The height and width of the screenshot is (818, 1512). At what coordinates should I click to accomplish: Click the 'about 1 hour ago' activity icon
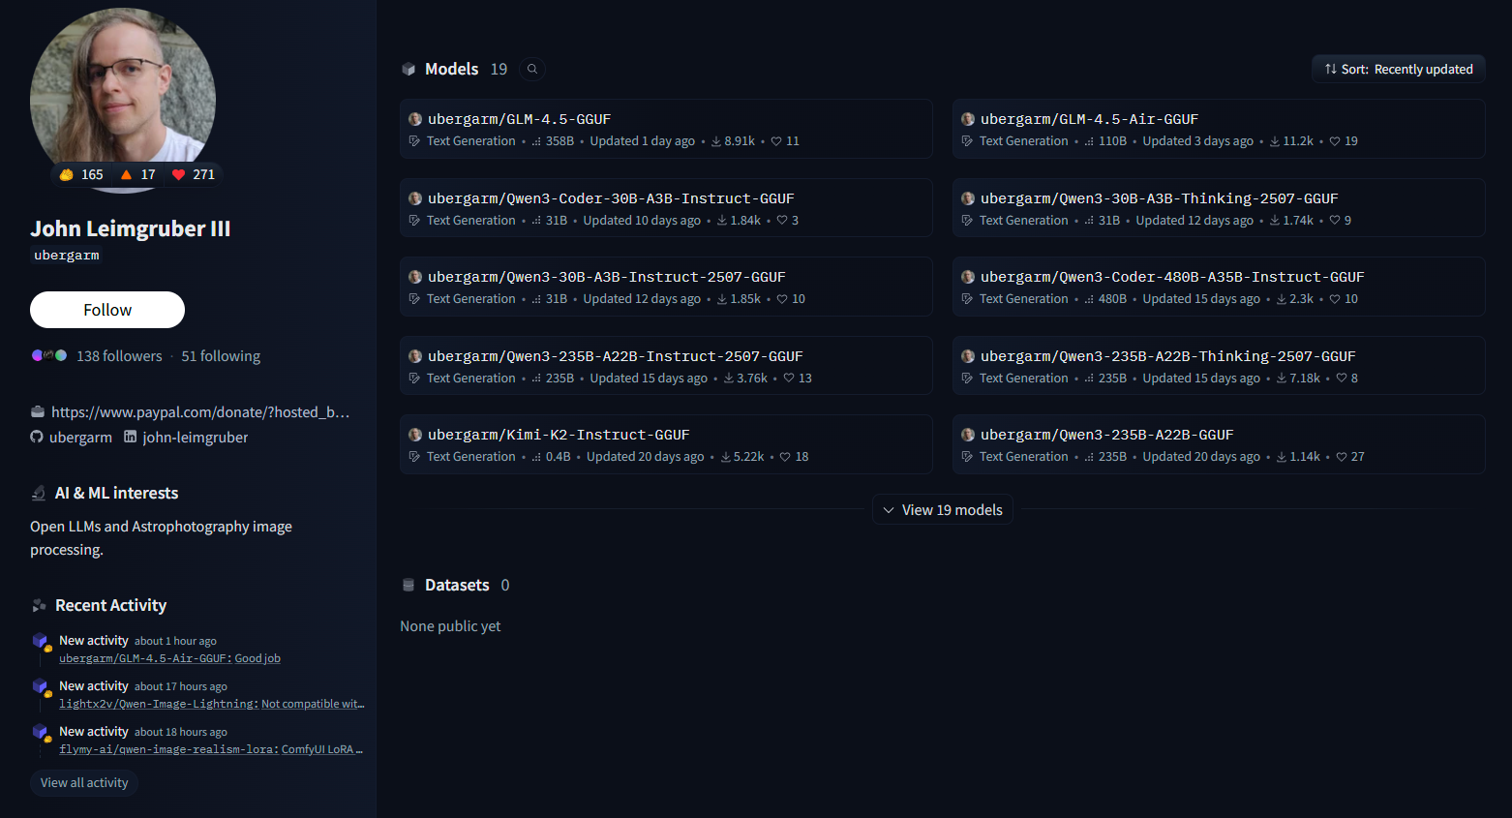[x=42, y=642]
